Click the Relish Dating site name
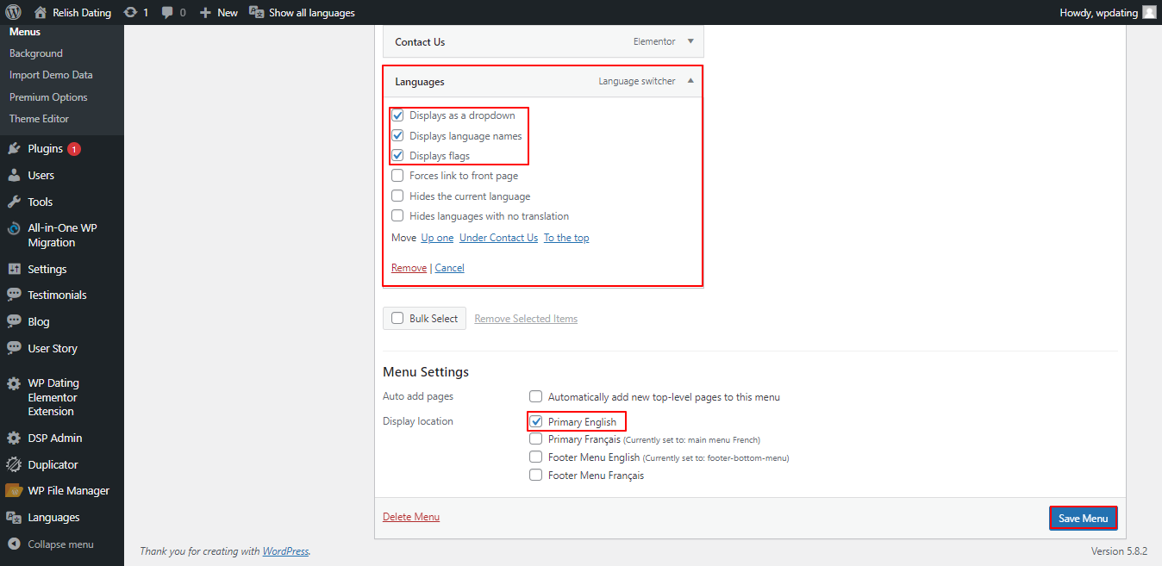This screenshot has width=1162, height=566. click(82, 13)
